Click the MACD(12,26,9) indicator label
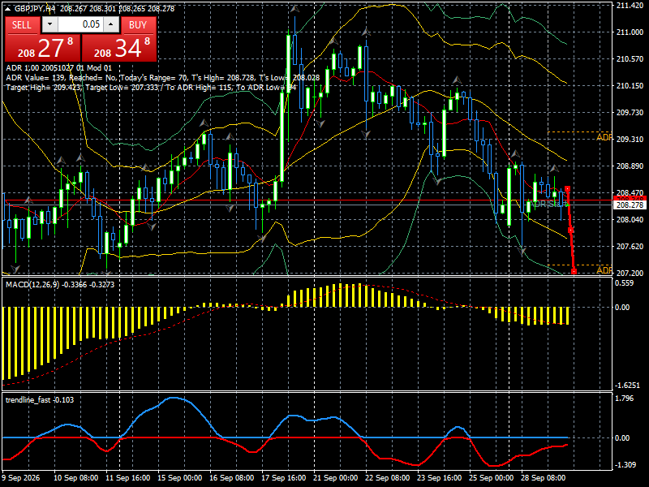 (59, 285)
